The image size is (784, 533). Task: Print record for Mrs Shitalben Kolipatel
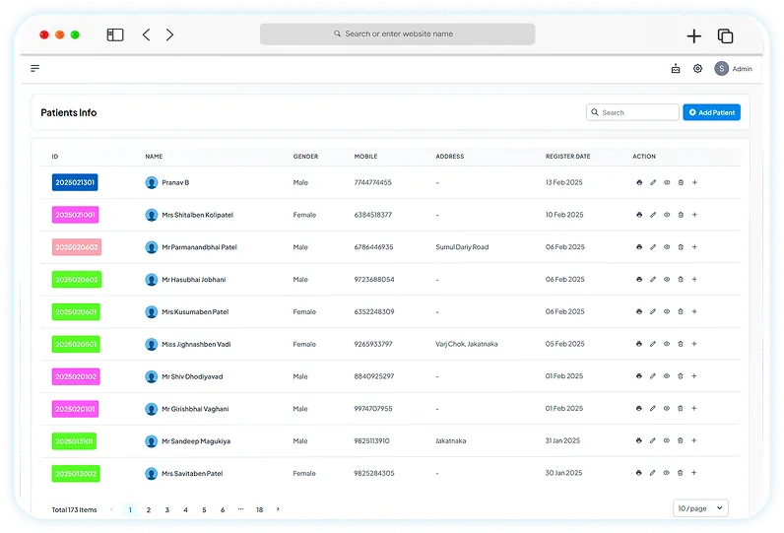point(639,215)
